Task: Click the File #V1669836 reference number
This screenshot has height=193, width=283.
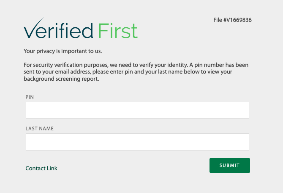Action: click(x=232, y=20)
